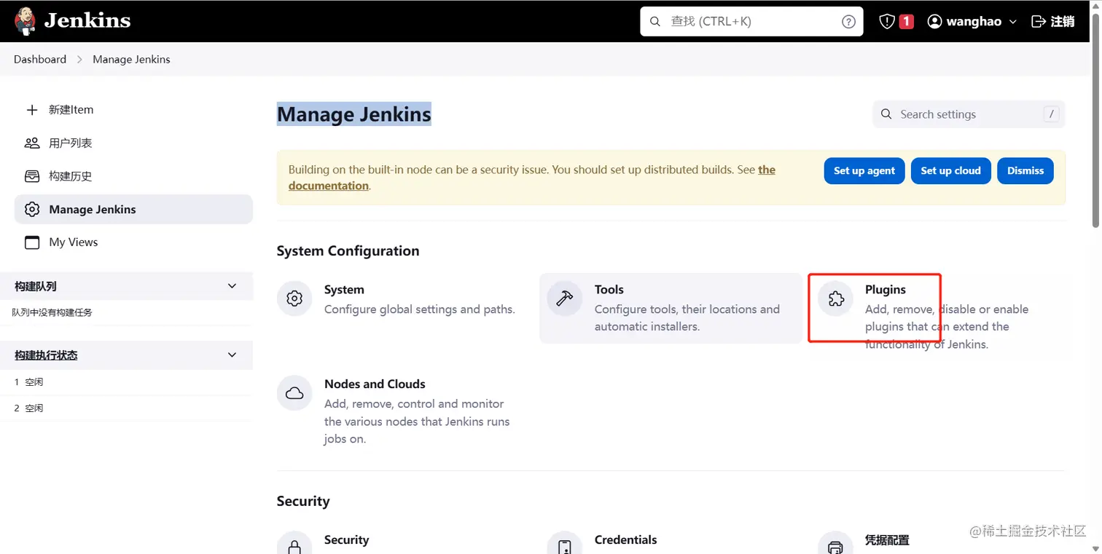The width and height of the screenshot is (1102, 554).
Task: Click the wanghao user avatar icon
Action: 934,22
